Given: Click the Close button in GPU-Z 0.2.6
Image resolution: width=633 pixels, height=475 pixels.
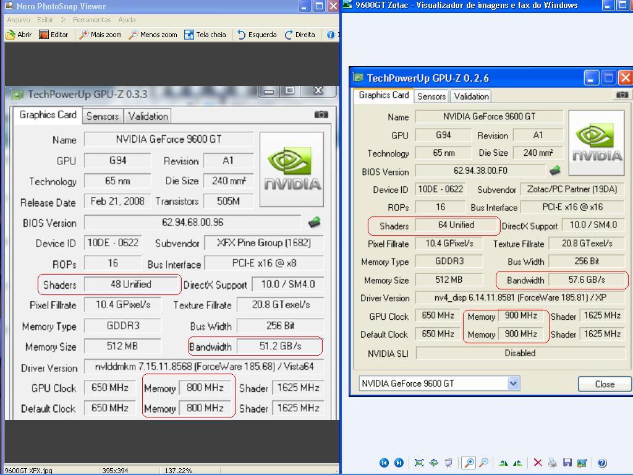Looking at the screenshot, I should pyautogui.click(x=605, y=384).
